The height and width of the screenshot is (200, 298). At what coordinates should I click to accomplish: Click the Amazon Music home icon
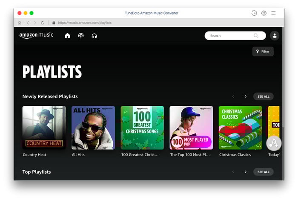pyautogui.click(x=67, y=36)
